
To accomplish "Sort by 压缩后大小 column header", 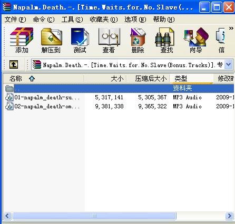I will pyautogui.click(x=148, y=79).
